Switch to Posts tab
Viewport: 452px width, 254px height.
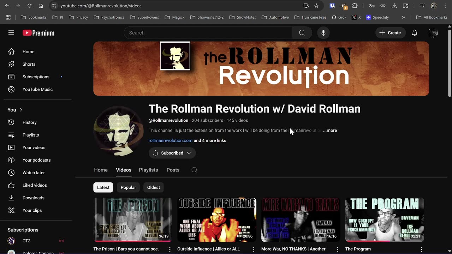coord(173,170)
